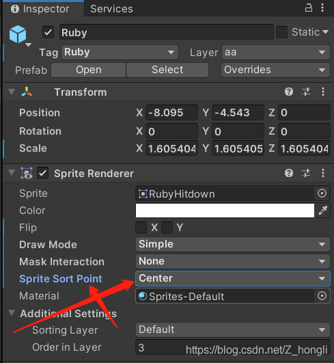Click the Transform component axes icon
Image resolution: width=334 pixels, height=363 pixels.
tap(27, 92)
